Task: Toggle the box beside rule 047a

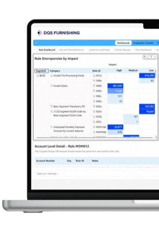Action: 94,76
